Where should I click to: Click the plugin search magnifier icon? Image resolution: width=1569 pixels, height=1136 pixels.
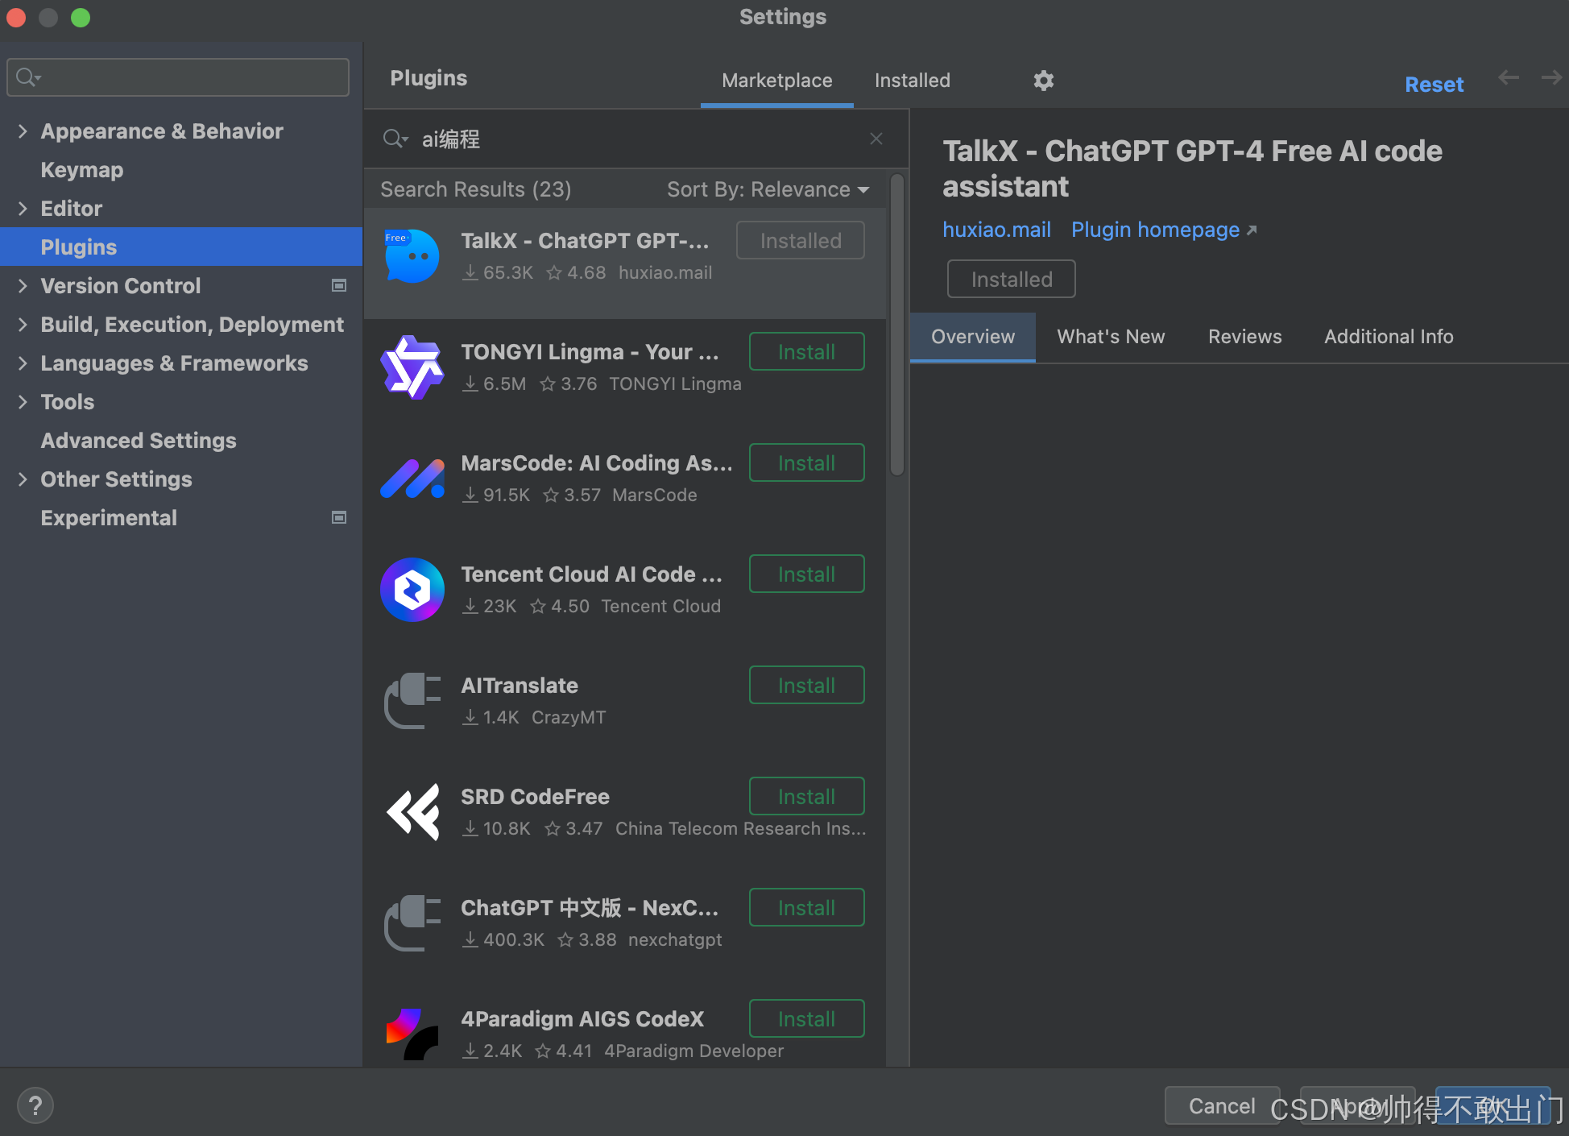pos(395,139)
